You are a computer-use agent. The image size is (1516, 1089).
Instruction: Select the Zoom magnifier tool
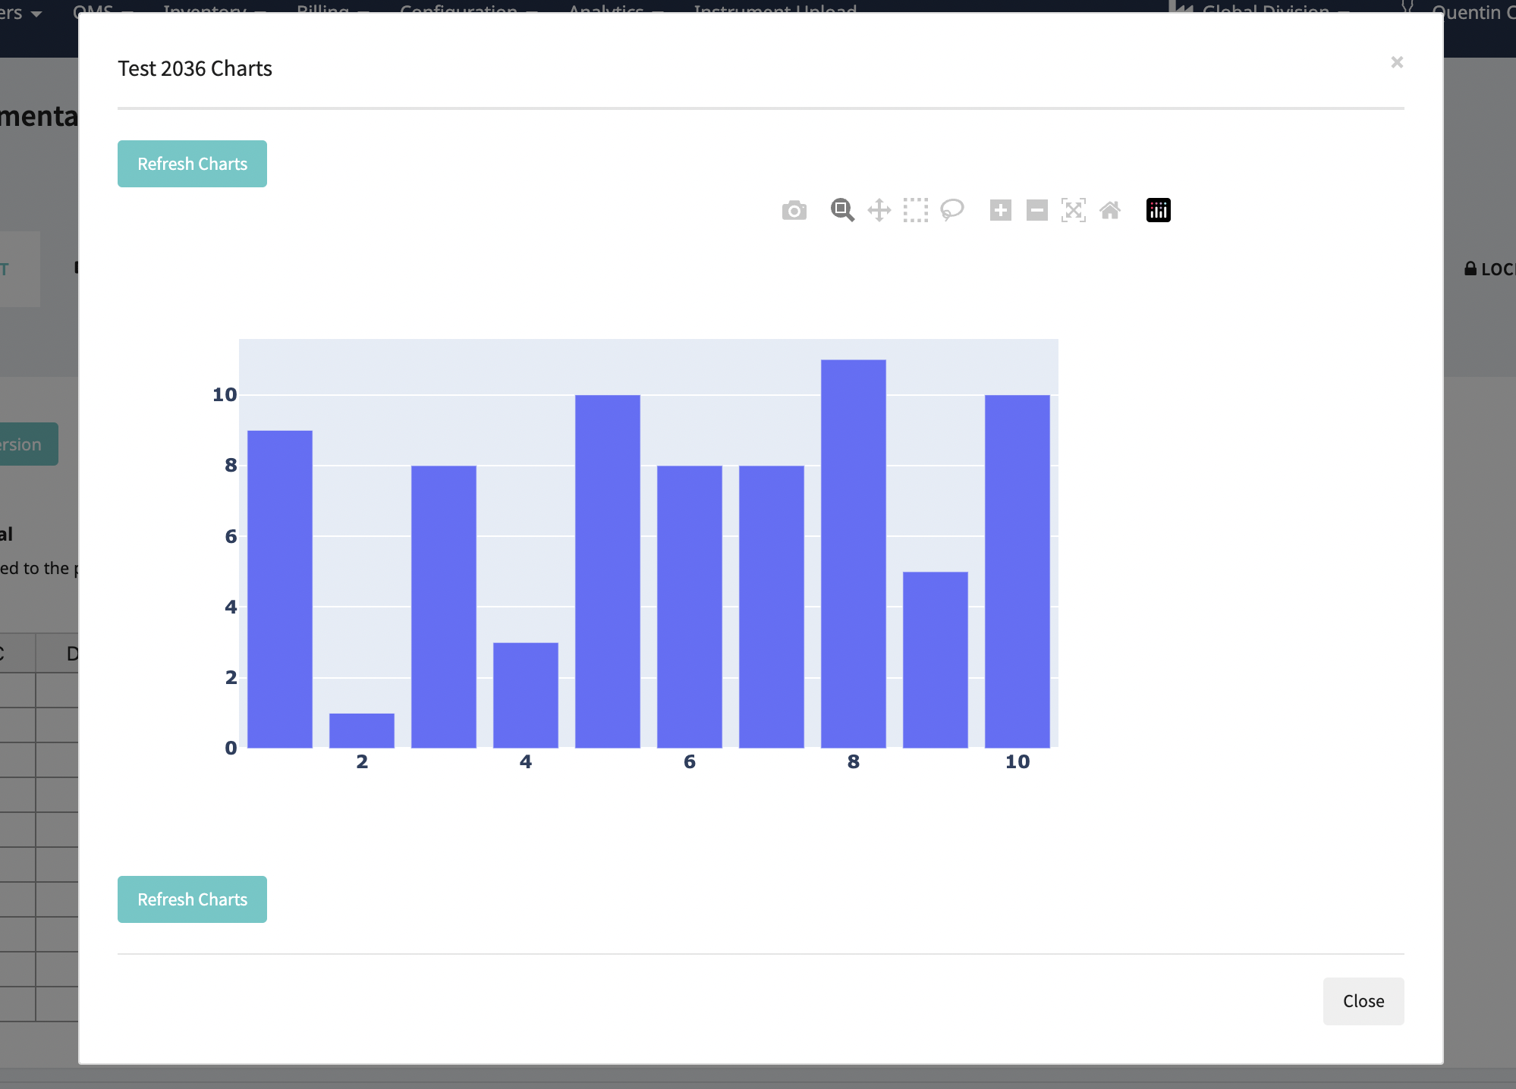coord(842,210)
